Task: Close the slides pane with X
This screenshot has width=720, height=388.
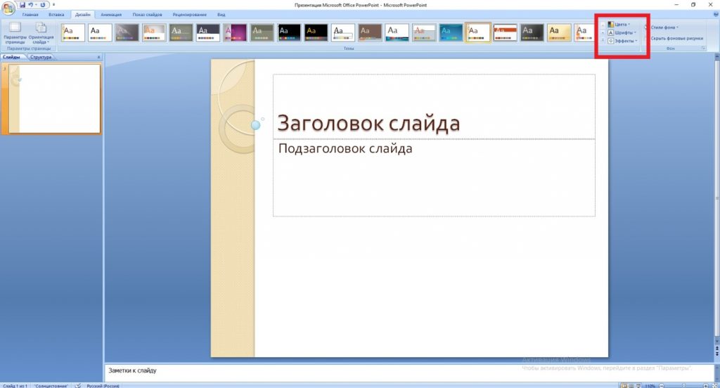Action: point(98,57)
